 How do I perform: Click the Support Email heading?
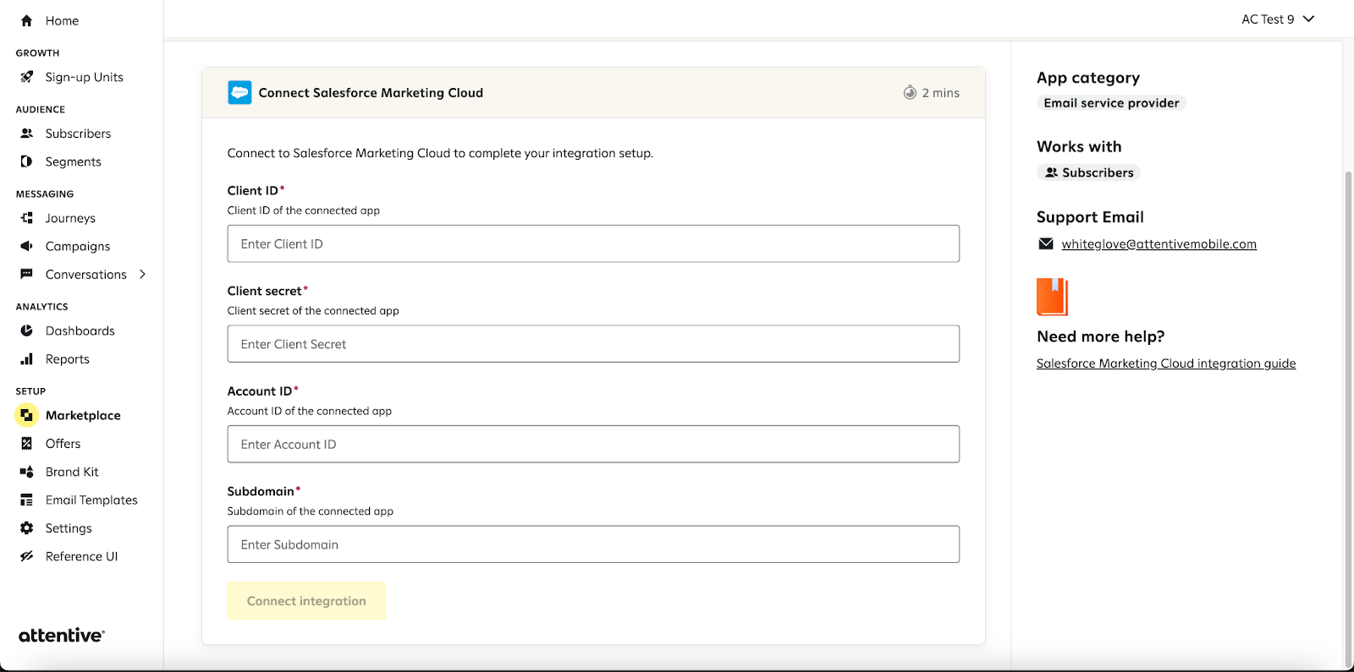pyautogui.click(x=1090, y=217)
